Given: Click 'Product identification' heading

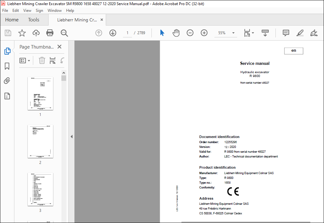Looking at the screenshot, I should 217,167.
